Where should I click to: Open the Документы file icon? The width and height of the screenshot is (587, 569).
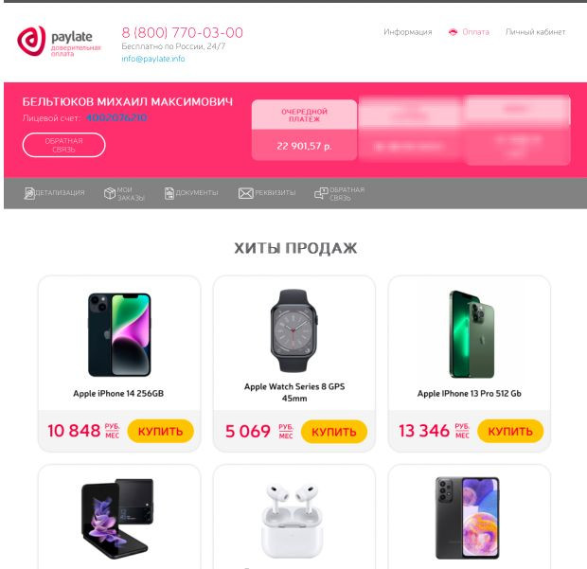point(169,193)
